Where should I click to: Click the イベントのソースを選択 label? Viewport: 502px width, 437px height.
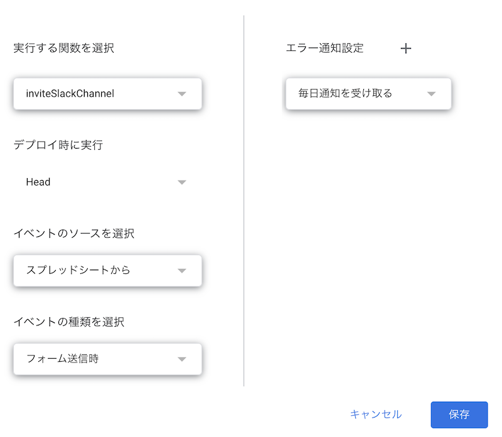click(74, 233)
